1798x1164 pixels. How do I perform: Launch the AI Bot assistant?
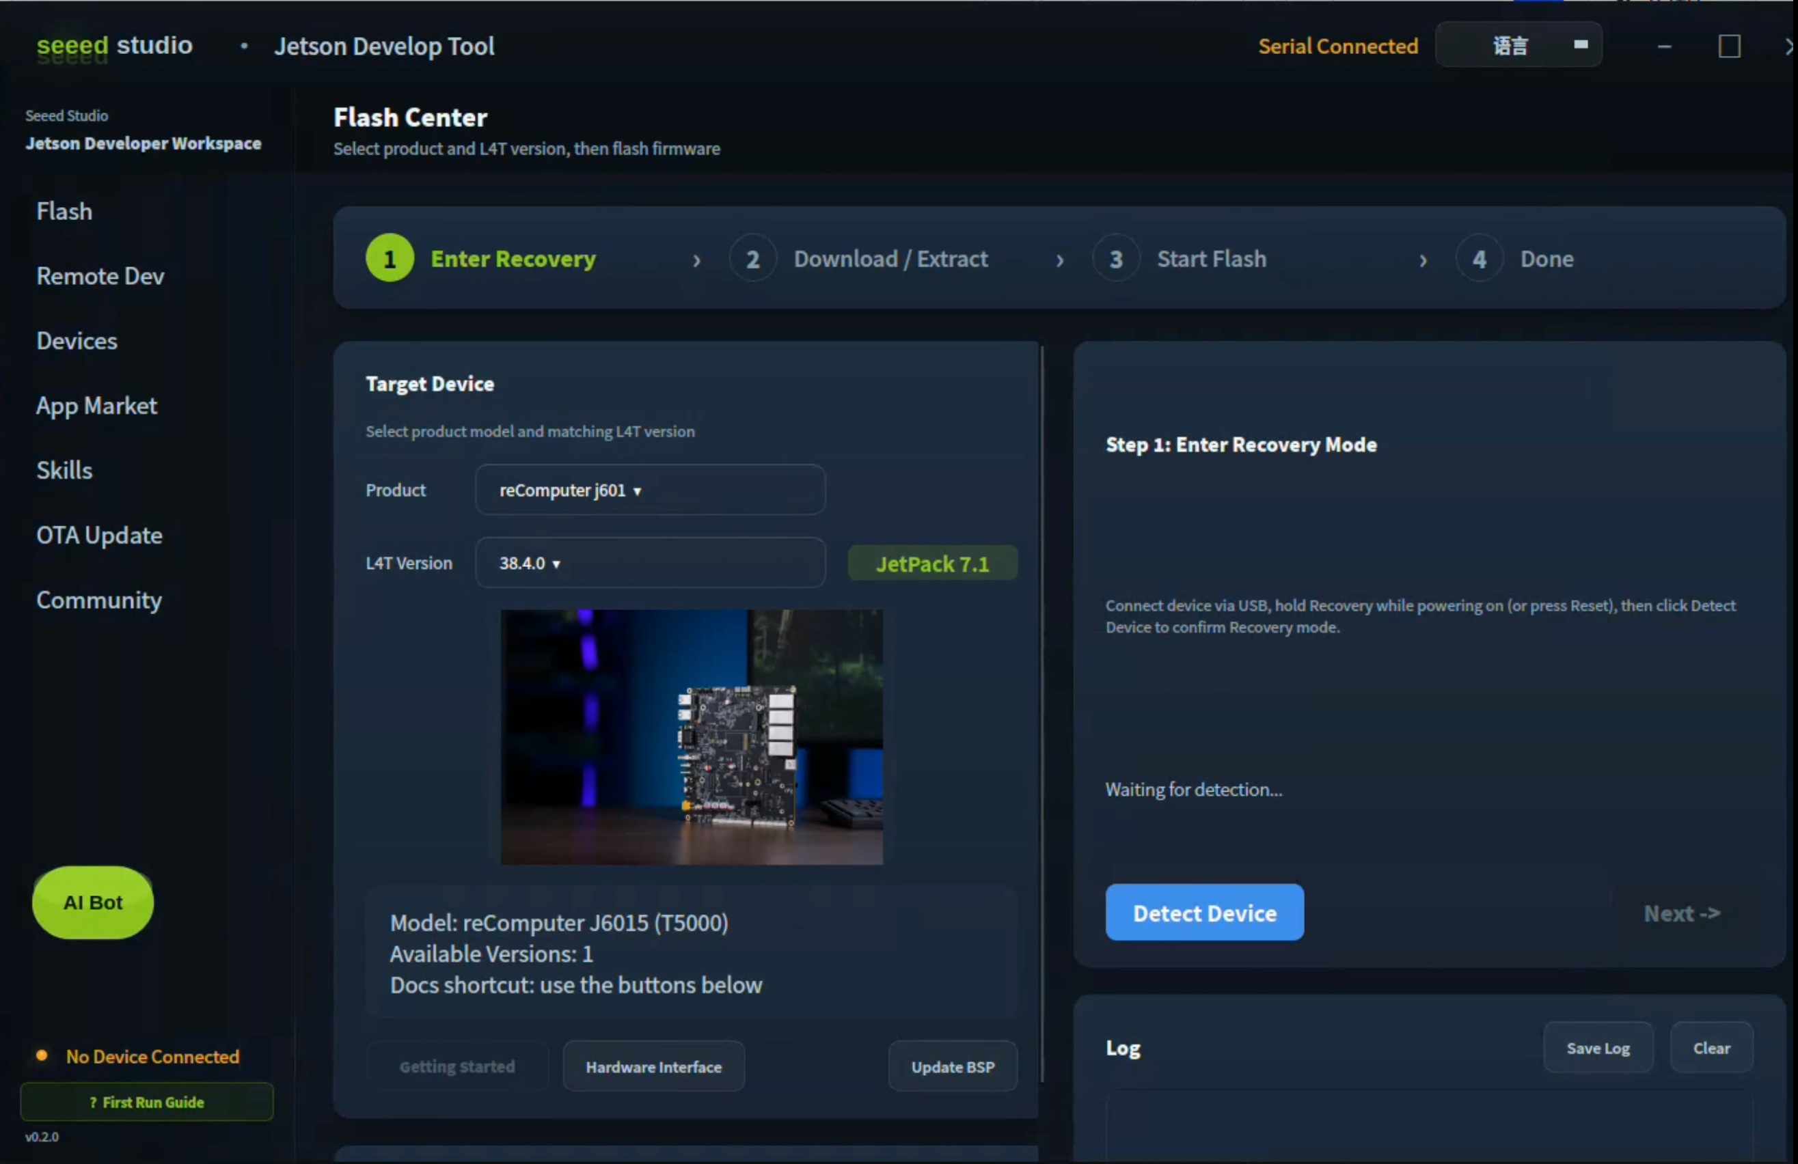pyautogui.click(x=93, y=902)
